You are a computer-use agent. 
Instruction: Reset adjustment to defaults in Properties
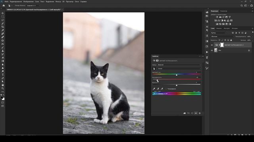[192, 113]
